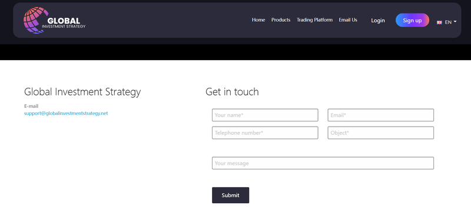Click the Sign up button
Image resolution: width=471 pixels, height=212 pixels.
[x=412, y=20]
